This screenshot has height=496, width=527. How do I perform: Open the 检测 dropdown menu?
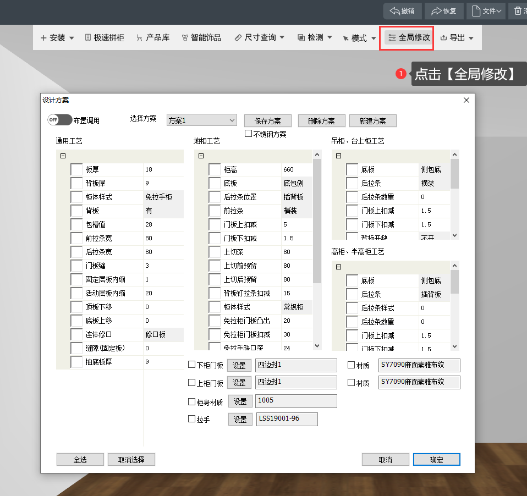[315, 37]
